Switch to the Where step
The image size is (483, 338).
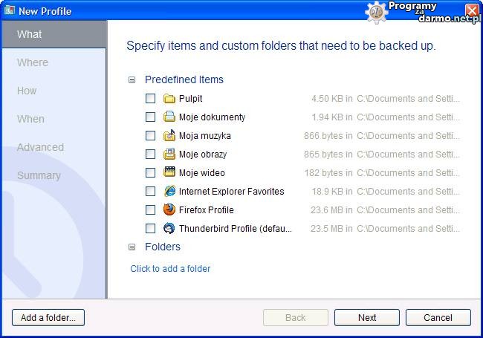(x=33, y=62)
